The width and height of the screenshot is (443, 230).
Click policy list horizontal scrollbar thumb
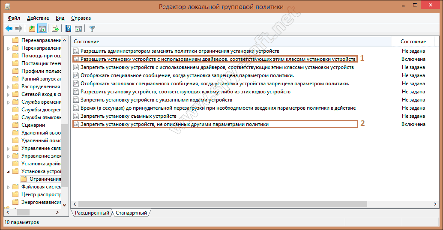[223, 204]
